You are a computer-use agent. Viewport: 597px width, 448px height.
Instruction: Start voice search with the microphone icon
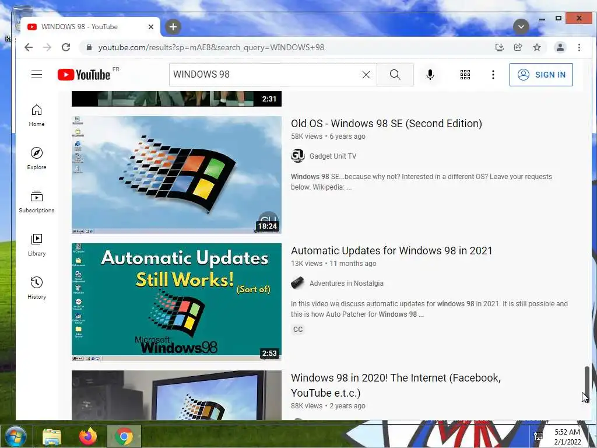[430, 75]
